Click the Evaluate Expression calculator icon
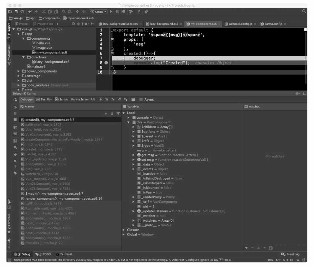 pyautogui.click(x=133, y=100)
